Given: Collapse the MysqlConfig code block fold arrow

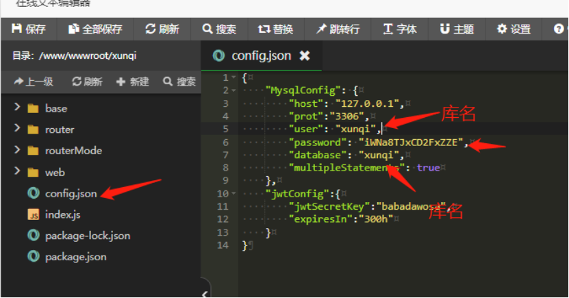Looking at the screenshot, I should tap(234, 90).
